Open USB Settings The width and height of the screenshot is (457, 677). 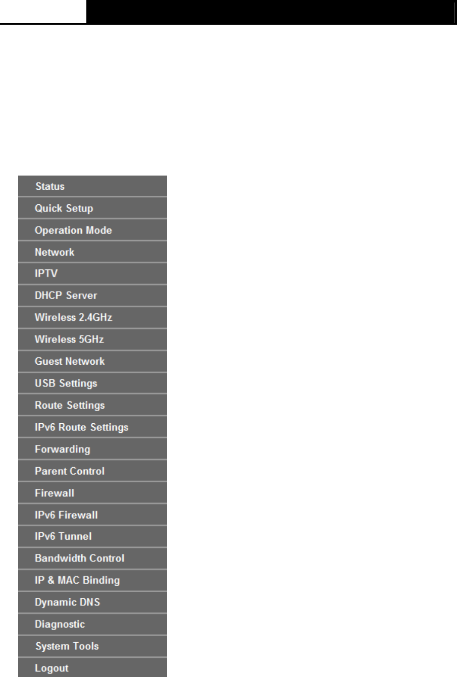tap(92, 383)
